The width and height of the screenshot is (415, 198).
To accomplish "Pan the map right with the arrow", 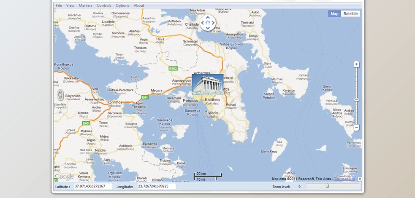I will click(x=213, y=23).
